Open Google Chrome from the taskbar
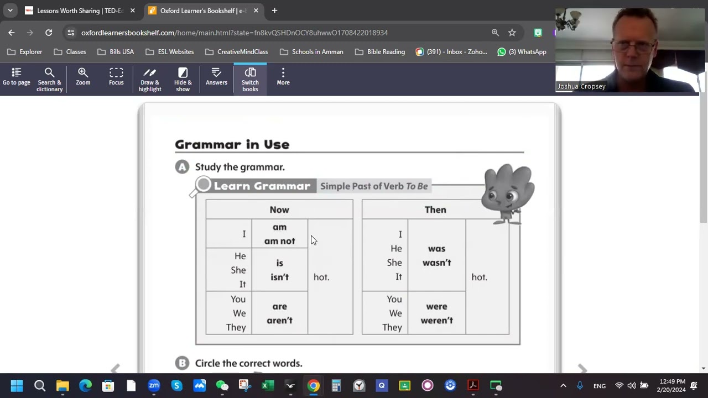Screen dimensions: 708x398 pos(313,385)
